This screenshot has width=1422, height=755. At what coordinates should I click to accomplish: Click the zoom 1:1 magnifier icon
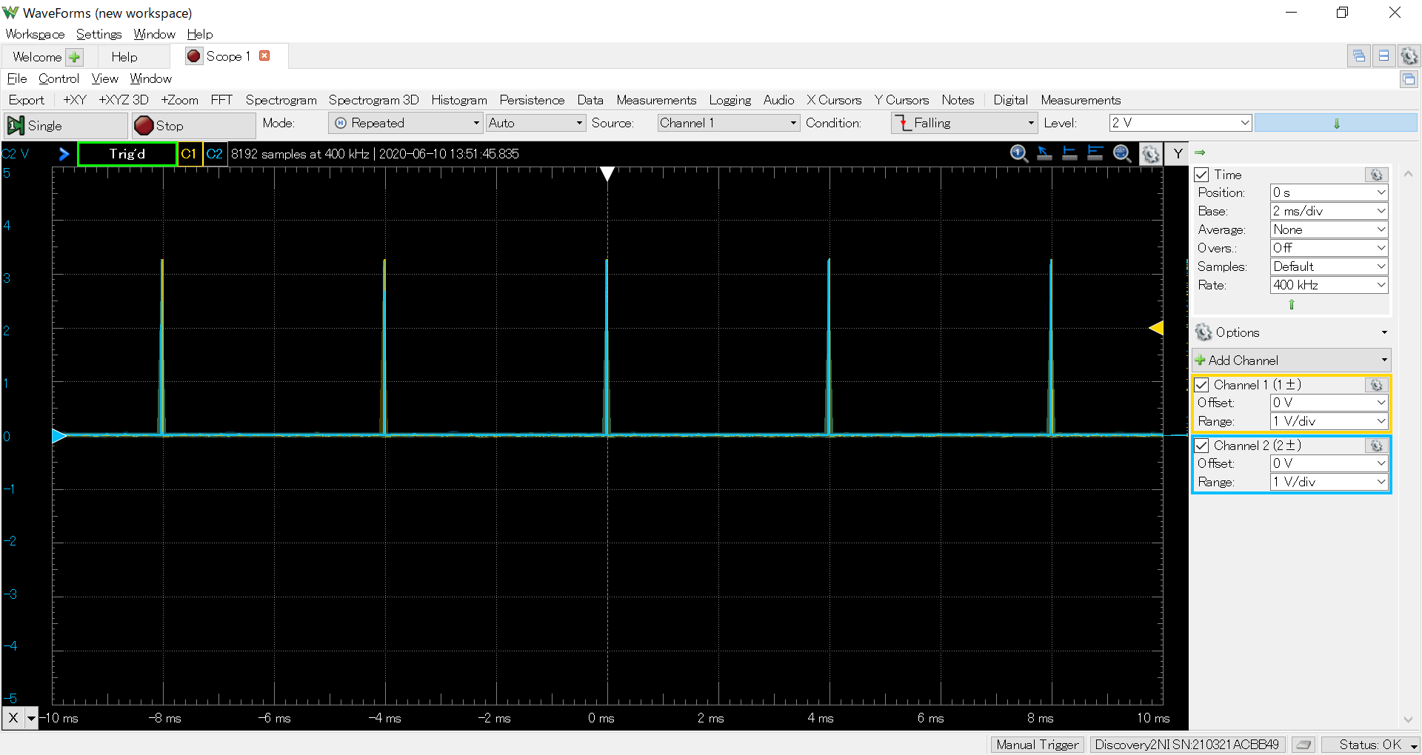[1019, 153]
